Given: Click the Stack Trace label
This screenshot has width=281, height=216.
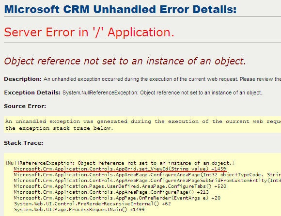Looking at the screenshot, I should tap(23, 143).
